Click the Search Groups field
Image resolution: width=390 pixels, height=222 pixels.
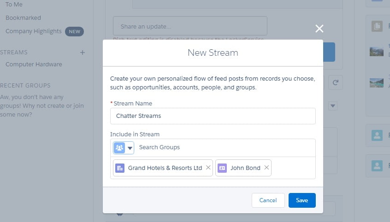(x=225, y=147)
